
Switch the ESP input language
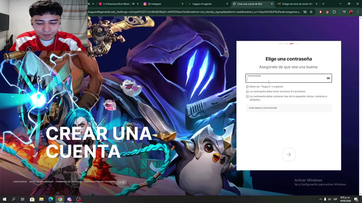(x=335, y=199)
